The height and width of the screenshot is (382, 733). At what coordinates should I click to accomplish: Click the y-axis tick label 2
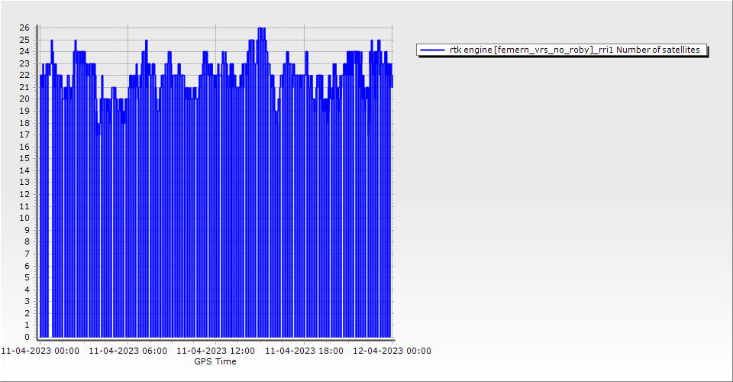click(x=27, y=313)
